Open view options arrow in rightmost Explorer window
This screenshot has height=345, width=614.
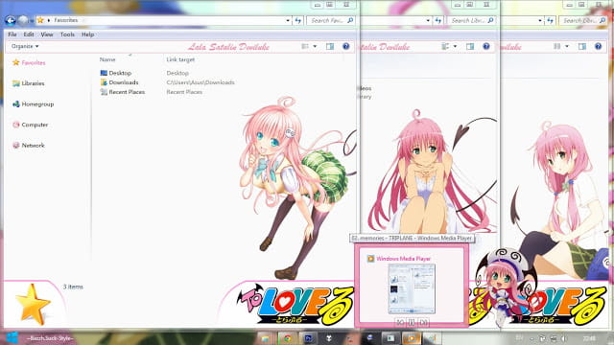[567, 46]
